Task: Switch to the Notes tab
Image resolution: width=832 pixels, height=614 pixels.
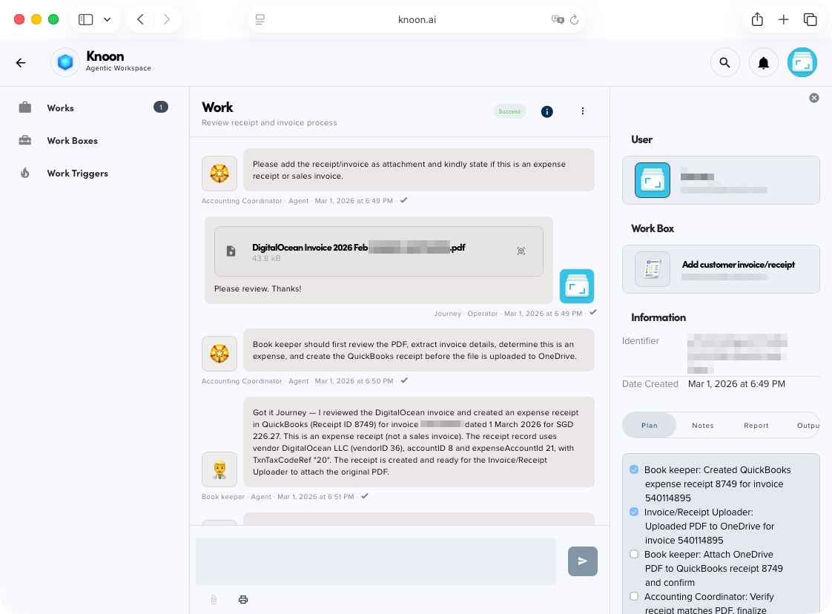Action: tap(703, 425)
